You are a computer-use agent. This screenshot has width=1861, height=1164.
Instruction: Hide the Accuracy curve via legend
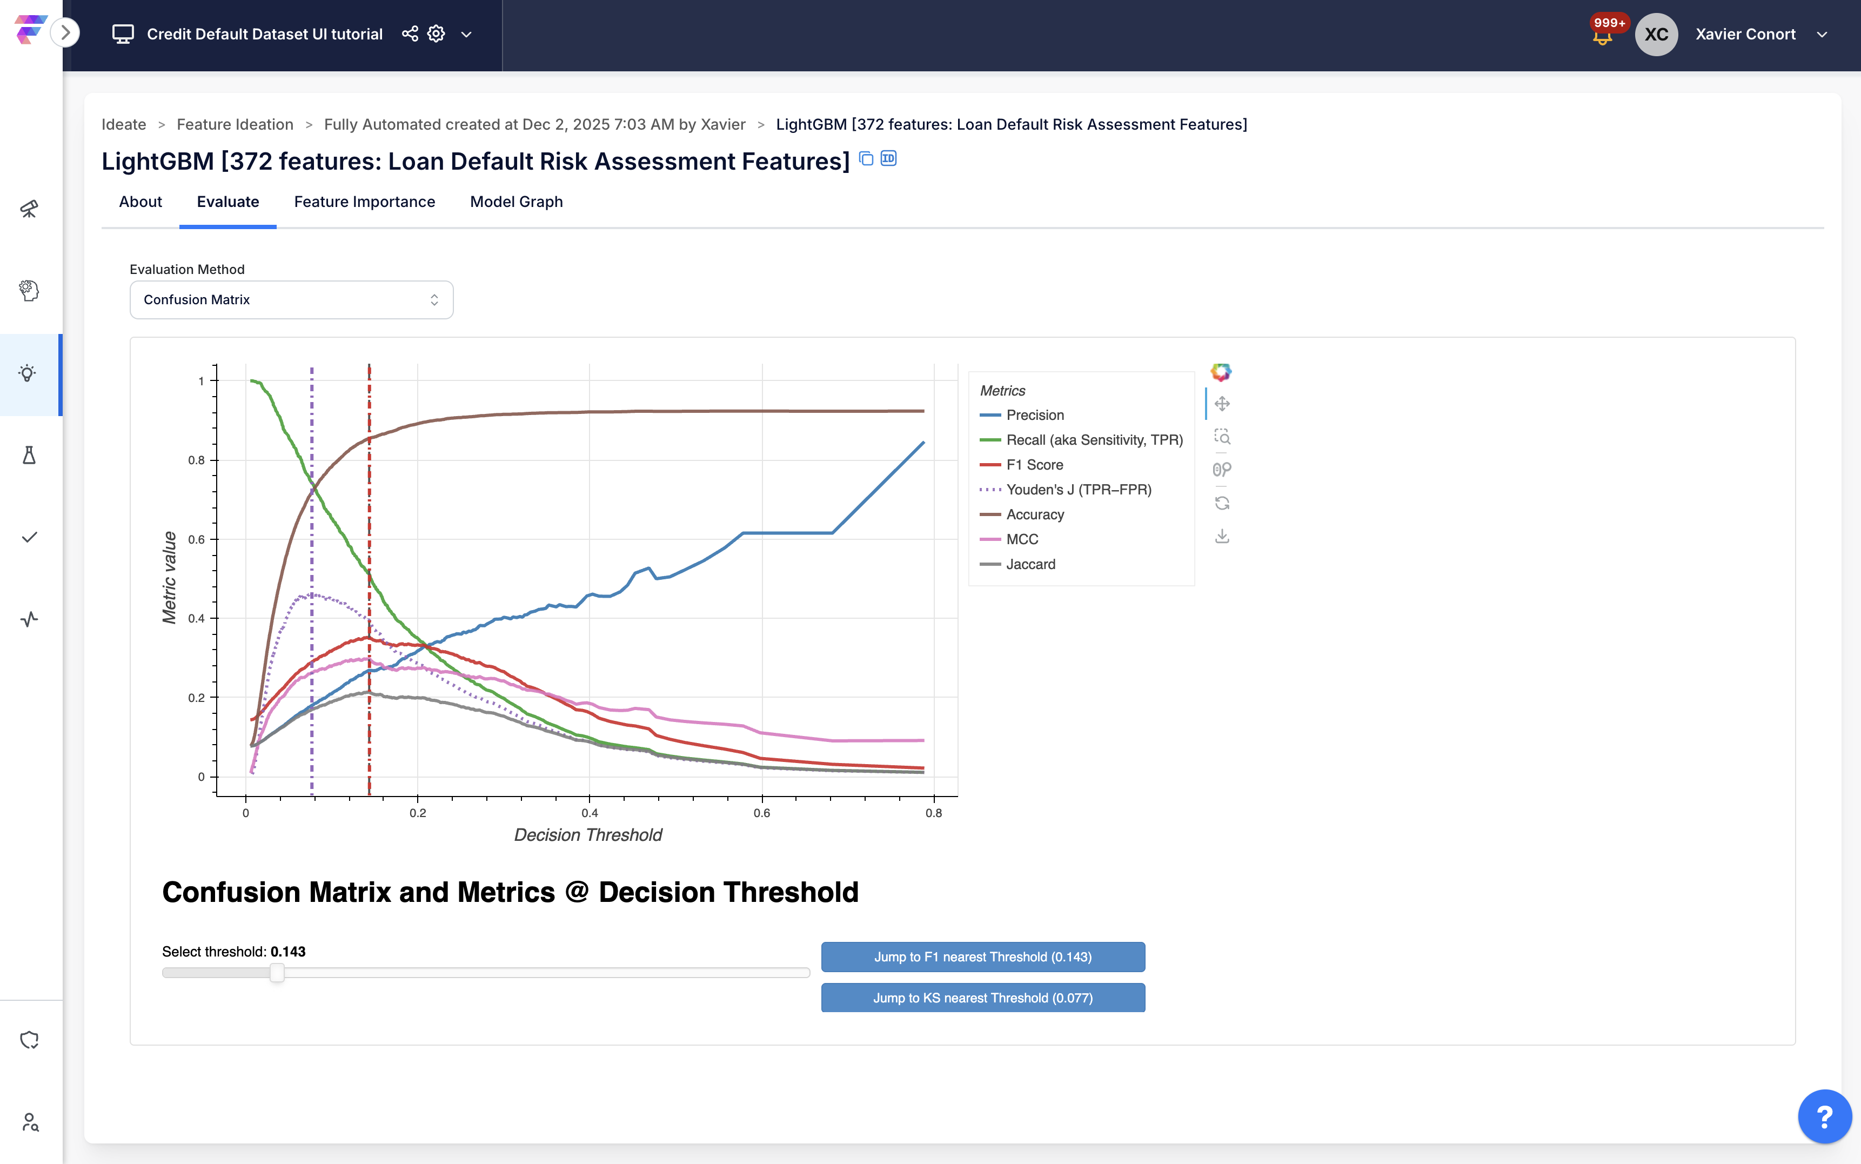(1034, 514)
